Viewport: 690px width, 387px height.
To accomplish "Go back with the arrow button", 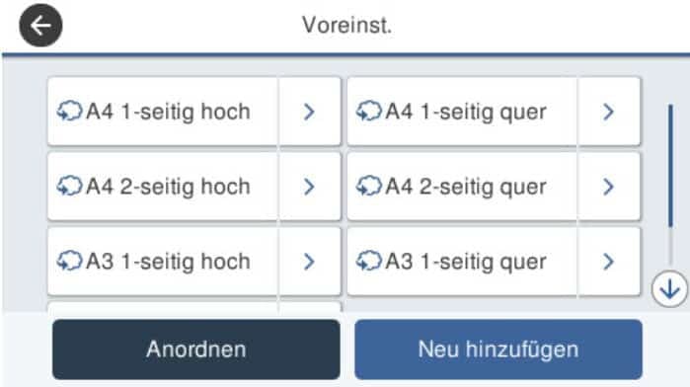I will click(x=40, y=26).
